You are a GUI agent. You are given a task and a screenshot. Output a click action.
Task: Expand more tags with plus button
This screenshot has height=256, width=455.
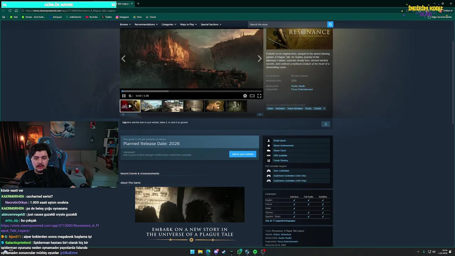point(324,108)
